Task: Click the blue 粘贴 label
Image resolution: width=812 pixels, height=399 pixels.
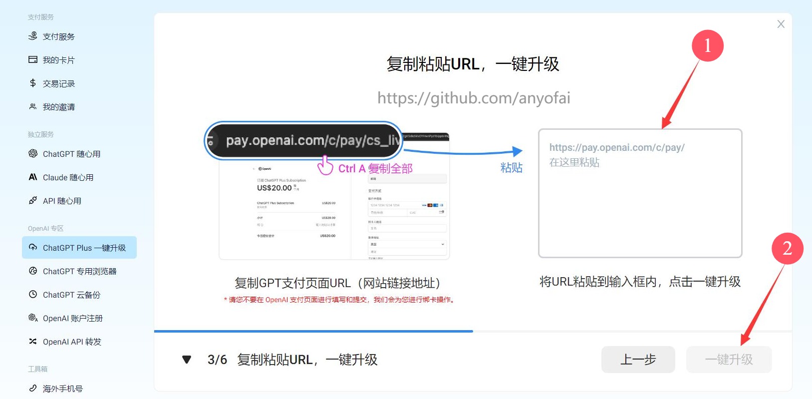Action: (512, 168)
